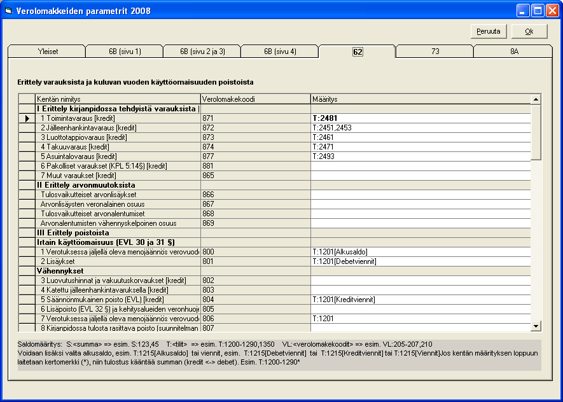
Task: Select row 3 Luottotappiovaraus [kredit]
Action: [118, 137]
